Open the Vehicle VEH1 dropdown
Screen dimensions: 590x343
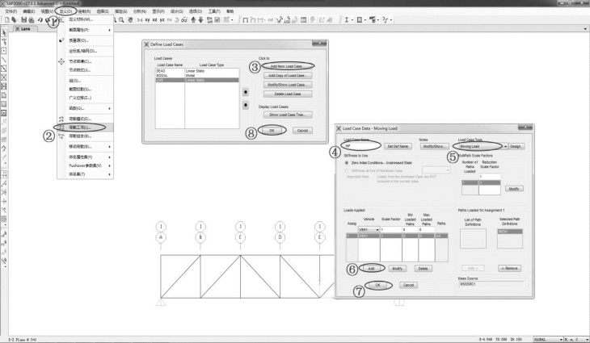(x=377, y=229)
